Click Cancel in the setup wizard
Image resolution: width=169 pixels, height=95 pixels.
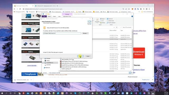pos(88,56)
